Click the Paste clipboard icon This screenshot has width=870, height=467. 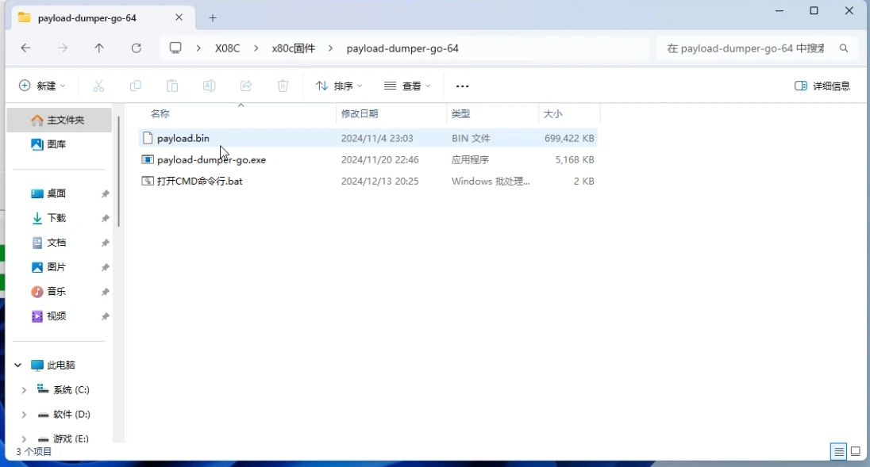[172, 86]
